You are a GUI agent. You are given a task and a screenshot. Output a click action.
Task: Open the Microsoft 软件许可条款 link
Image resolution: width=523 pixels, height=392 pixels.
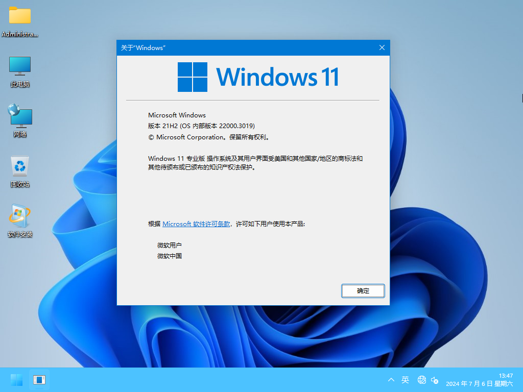[x=196, y=224]
